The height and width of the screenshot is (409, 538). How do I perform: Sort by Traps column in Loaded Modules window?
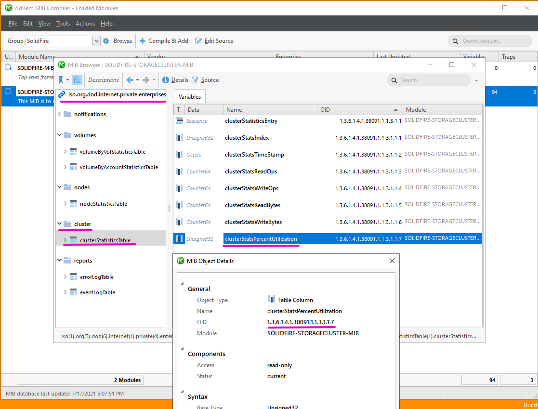(x=517, y=57)
